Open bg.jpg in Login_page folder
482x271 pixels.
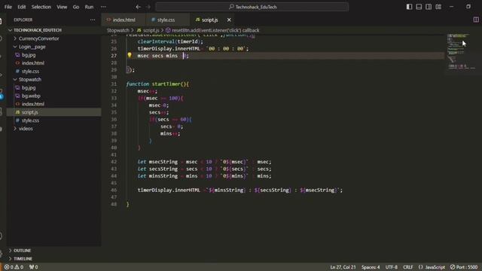click(29, 55)
